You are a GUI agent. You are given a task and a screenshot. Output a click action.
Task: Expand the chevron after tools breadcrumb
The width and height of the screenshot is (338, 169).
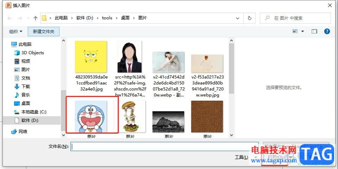click(117, 18)
